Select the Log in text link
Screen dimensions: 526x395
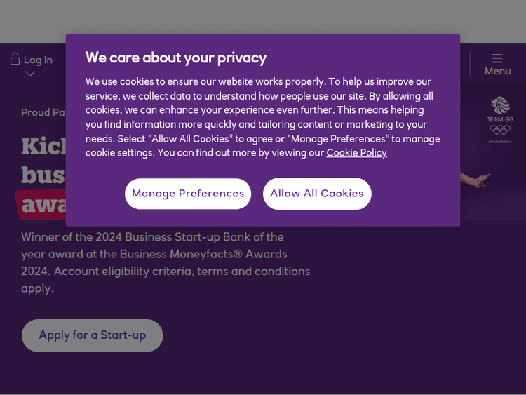38,60
